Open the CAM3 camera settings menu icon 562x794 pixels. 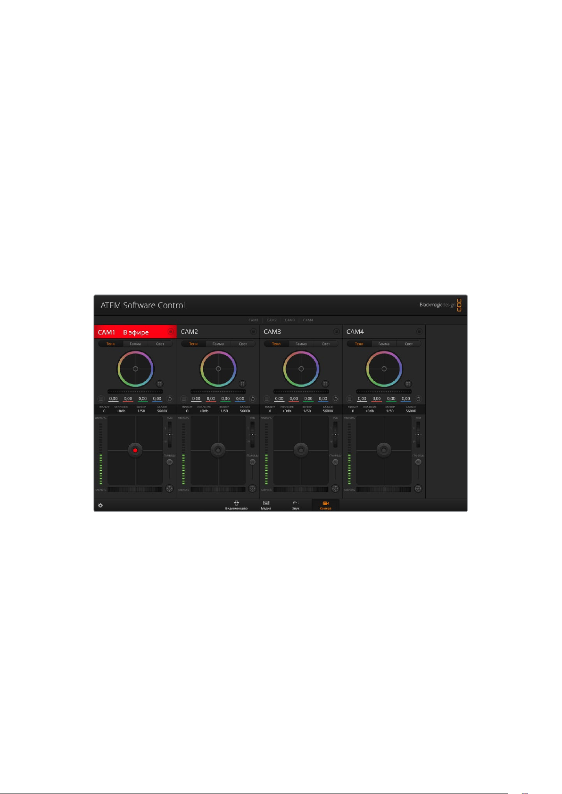pos(267,399)
